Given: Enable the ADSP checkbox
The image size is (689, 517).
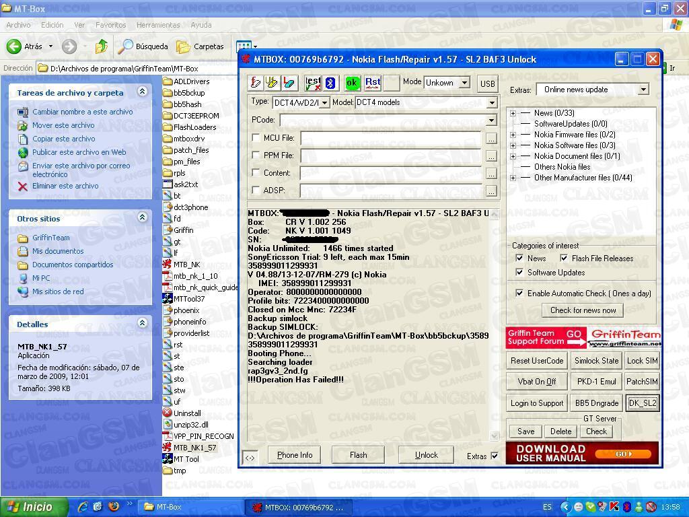Looking at the screenshot, I should point(255,190).
